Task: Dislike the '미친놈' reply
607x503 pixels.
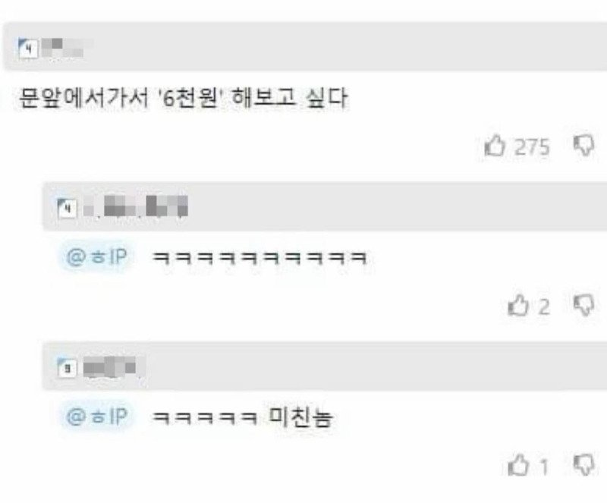Action: point(583,465)
